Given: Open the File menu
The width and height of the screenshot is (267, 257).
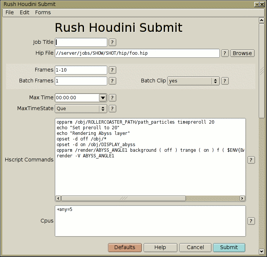Looking at the screenshot, I should (x=9, y=12).
